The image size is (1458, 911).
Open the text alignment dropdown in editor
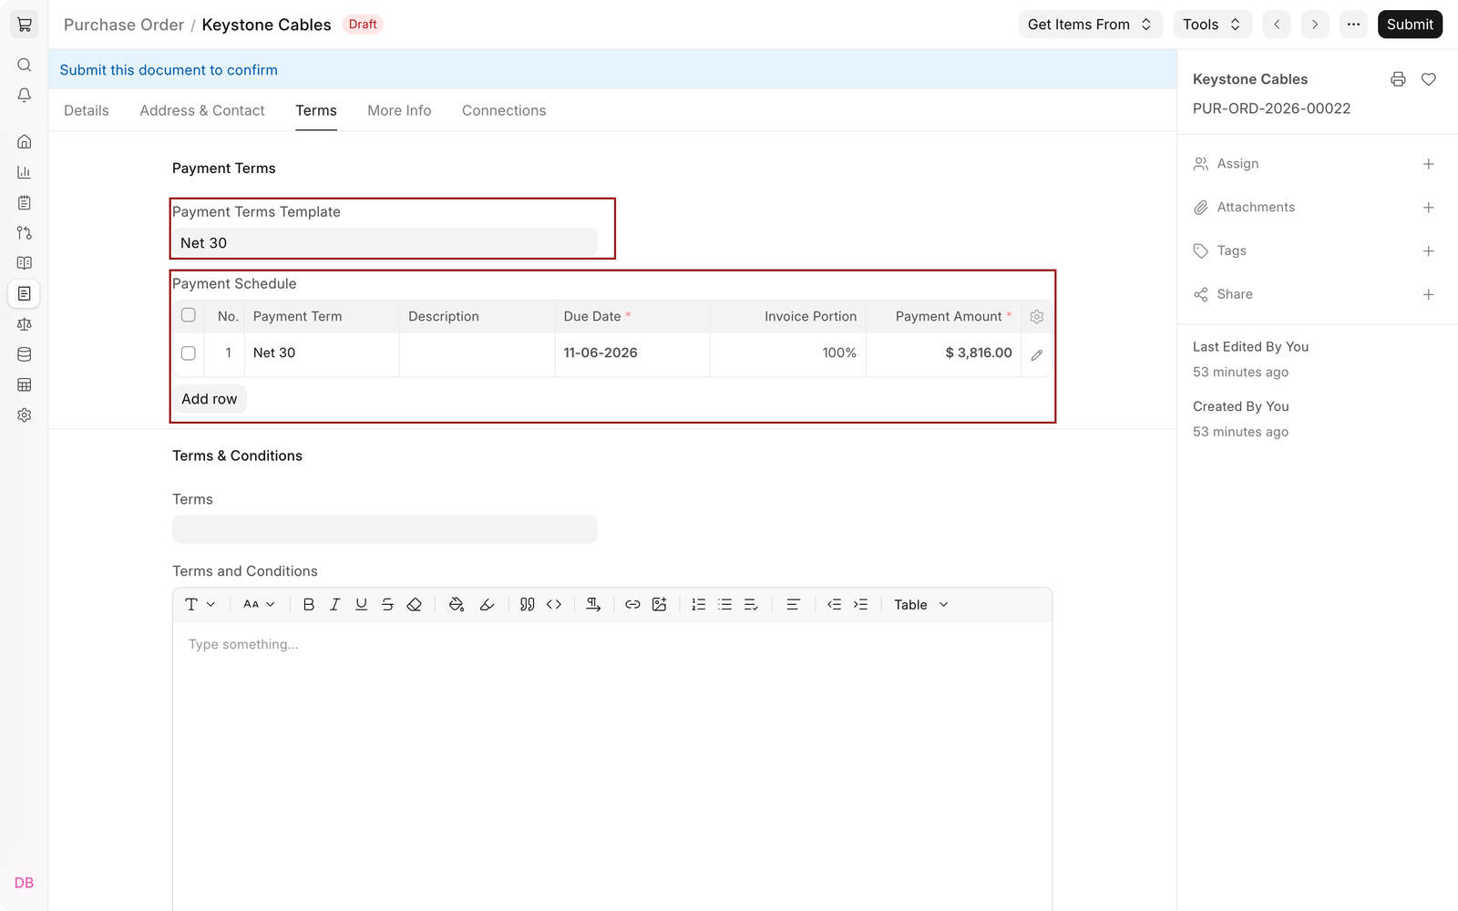[793, 604]
